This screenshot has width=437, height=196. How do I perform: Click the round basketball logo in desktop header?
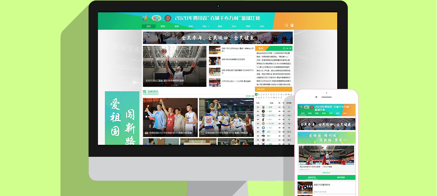click(168, 18)
